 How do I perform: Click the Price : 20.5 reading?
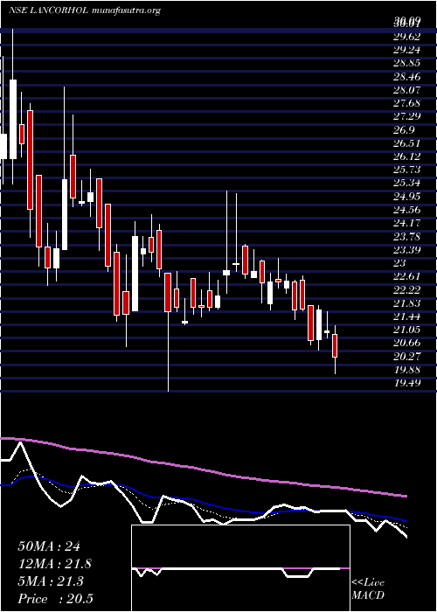(x=55, y=599)
